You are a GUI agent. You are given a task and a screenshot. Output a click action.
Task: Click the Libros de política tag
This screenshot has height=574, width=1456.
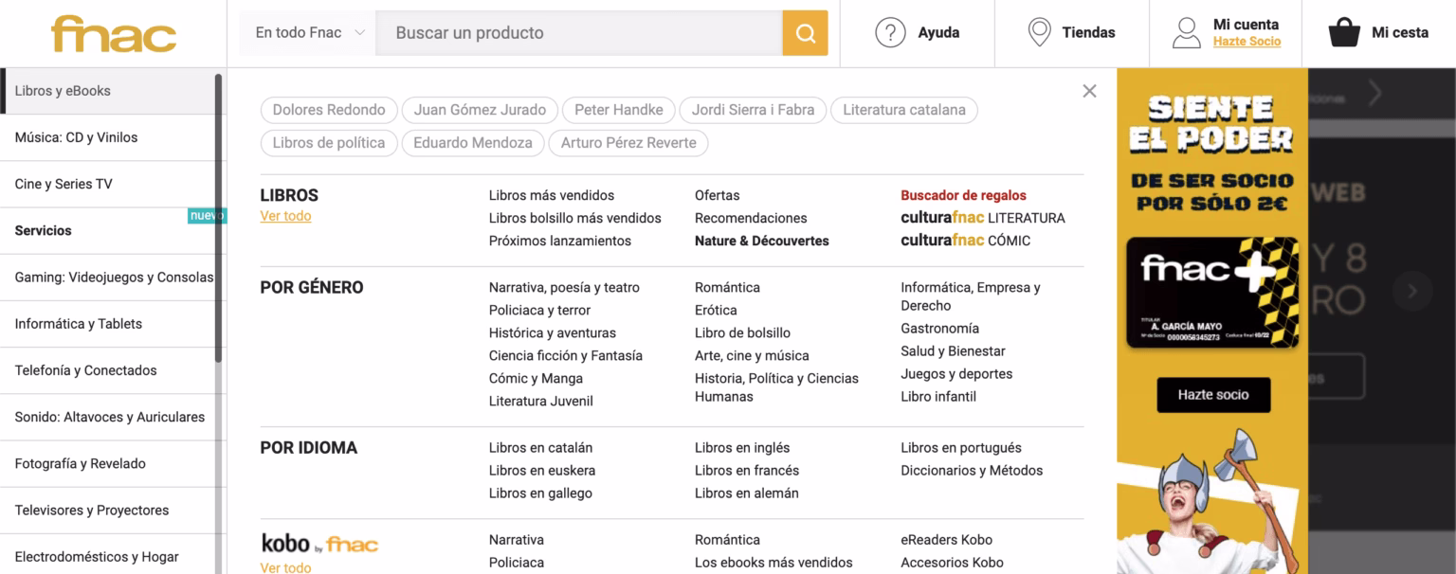pyautogui.click(x=329, y=143)
